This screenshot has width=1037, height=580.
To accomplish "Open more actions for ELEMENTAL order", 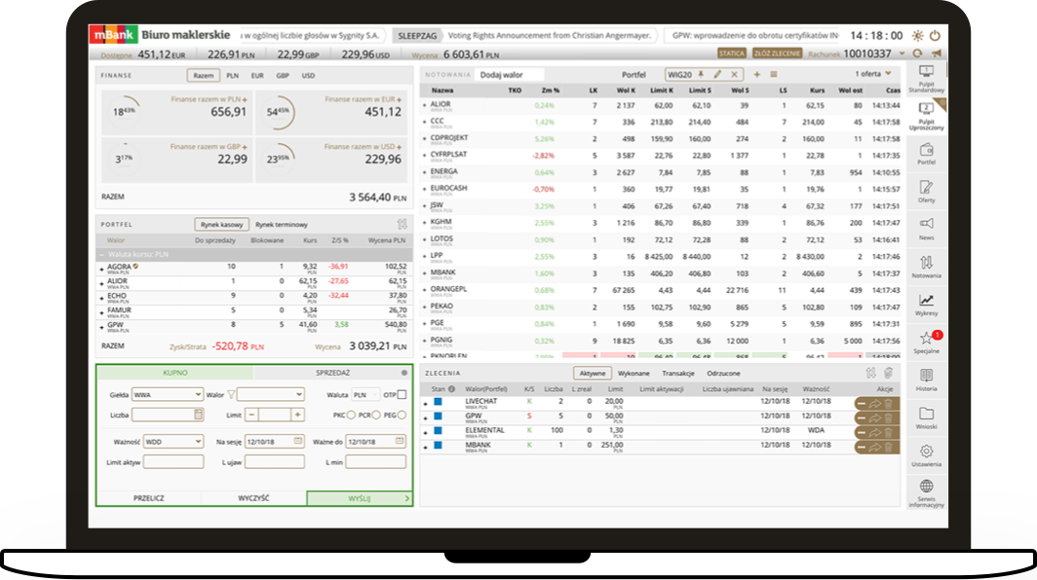I will (x=862, y=433).
